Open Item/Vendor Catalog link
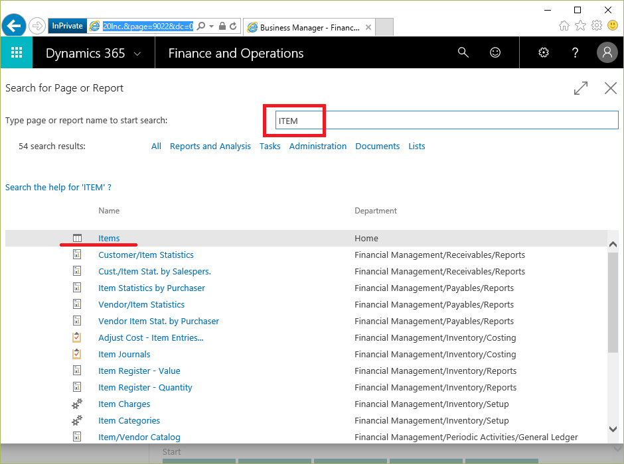Screen dimensions: 624x464 click(x=139, y=437)
